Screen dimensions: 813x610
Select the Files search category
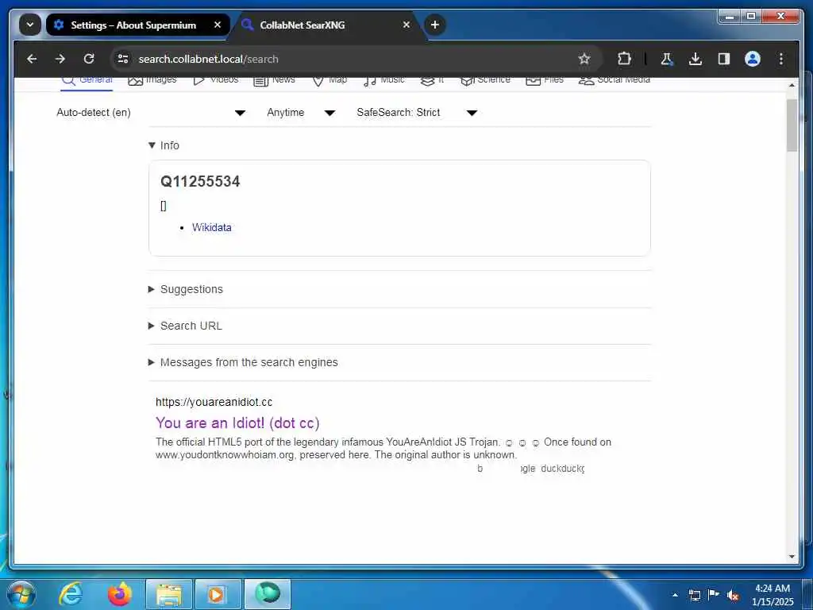(x=545, y=80)
